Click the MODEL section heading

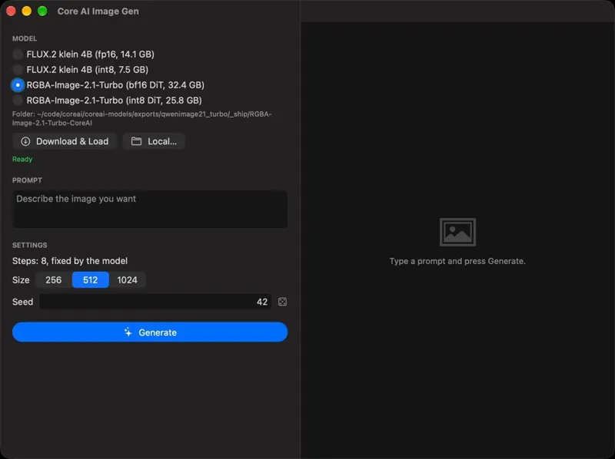pos(25,38)
